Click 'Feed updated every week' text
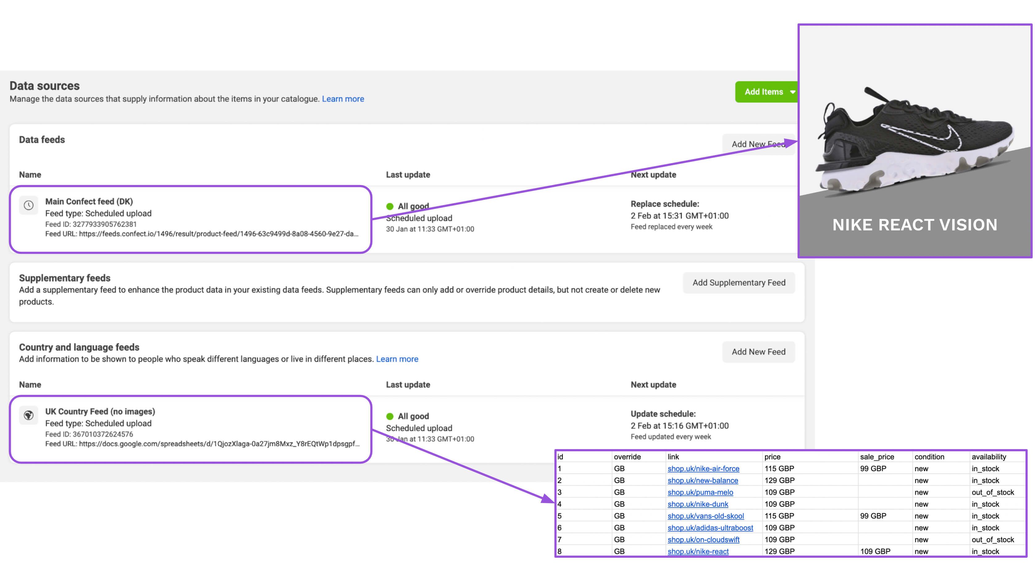This screenshot has width=1035, height=565. pos(671,437)
